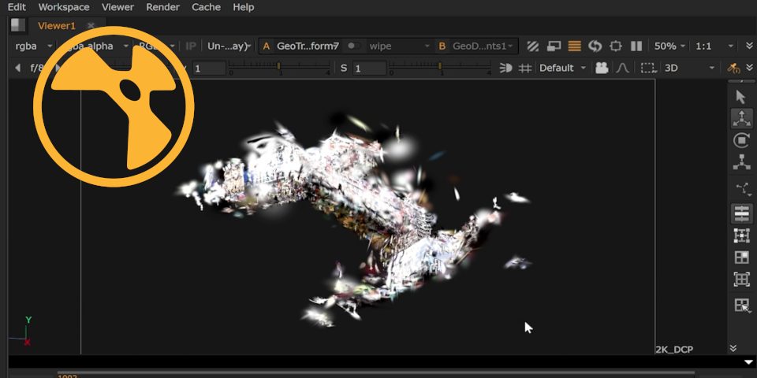Screen dimensions: 757x378
Task: Select the arrow selection tool in right toolbar
Action: (740, 97)
